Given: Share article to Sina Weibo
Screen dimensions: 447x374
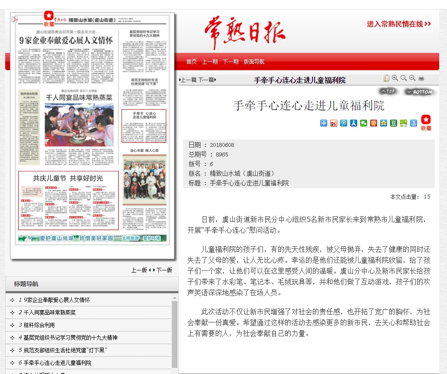Looking at the screenshot, I should tap(334, 123).
